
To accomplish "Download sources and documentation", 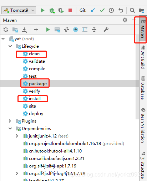I will [x=25, y=30].
